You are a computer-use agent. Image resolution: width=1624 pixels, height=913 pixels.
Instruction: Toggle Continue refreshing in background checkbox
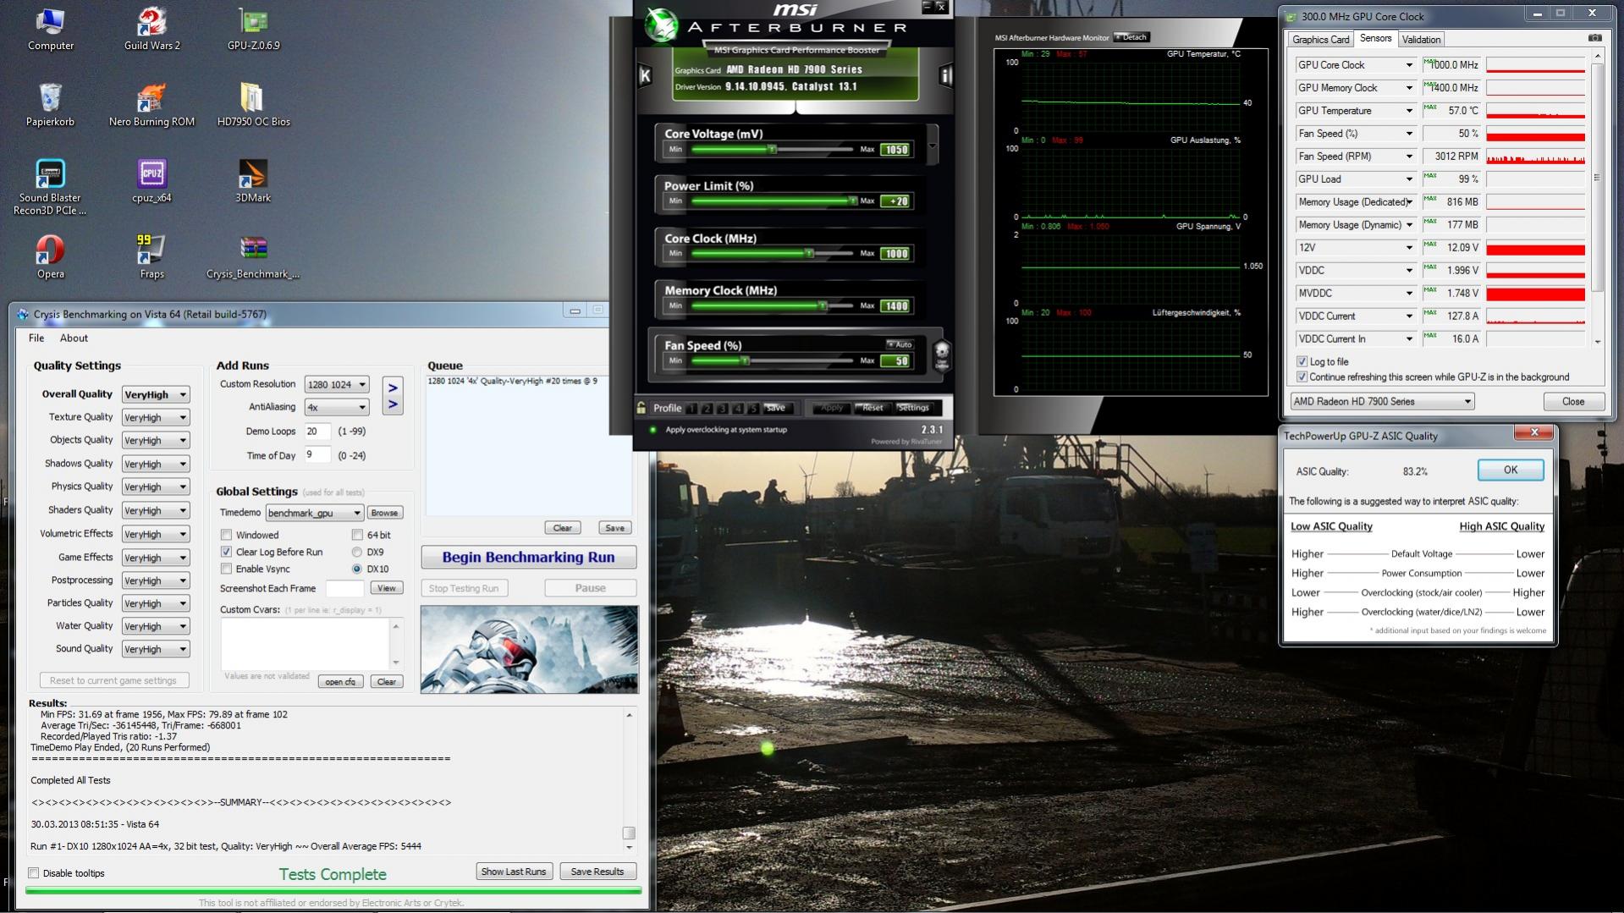(x=1302, y=377)
